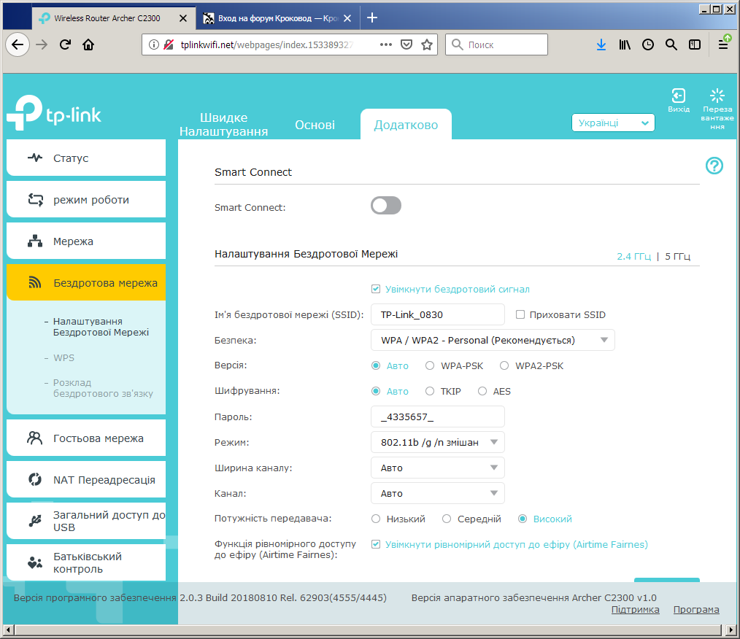Toggle the Smart Connect switch
Image resolution: width=740 pixels, height=639 pixels.
click(x=386, y=206)
